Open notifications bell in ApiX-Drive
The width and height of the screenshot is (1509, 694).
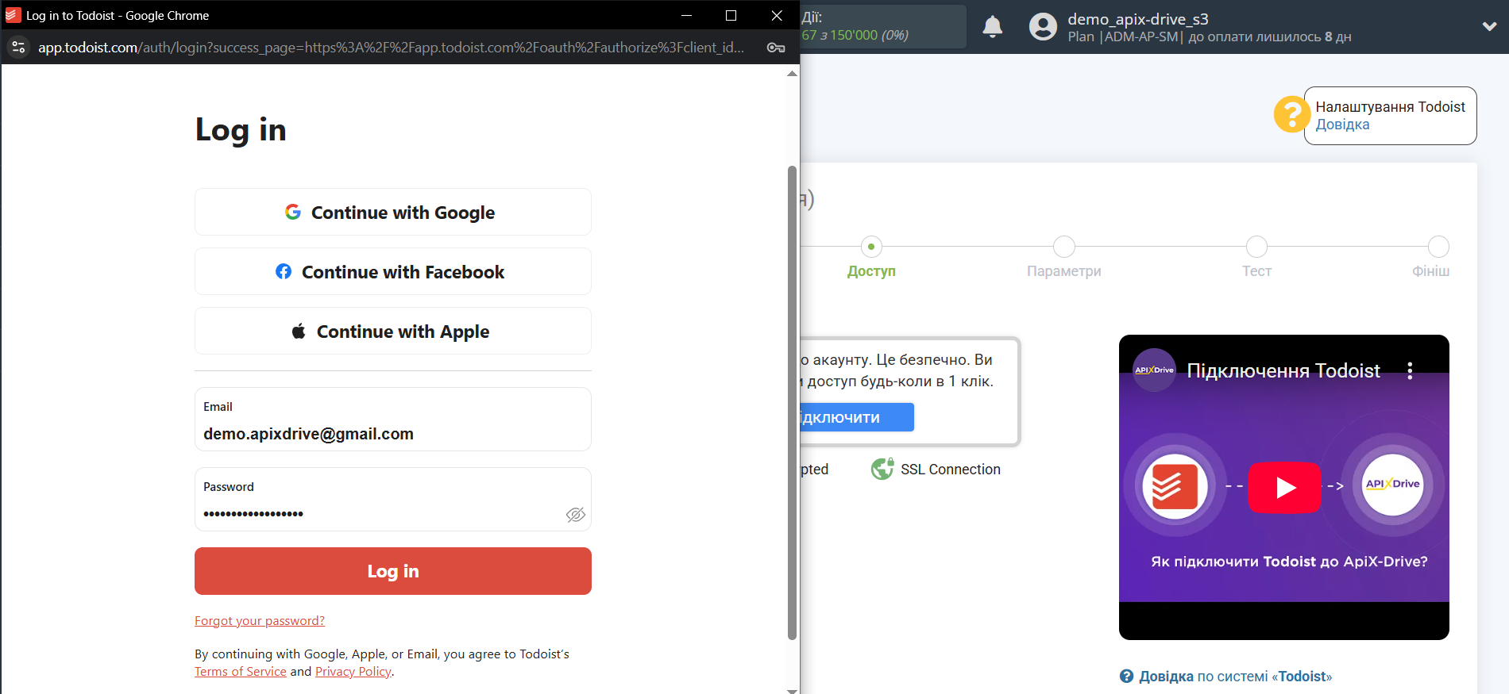(993, 27)
